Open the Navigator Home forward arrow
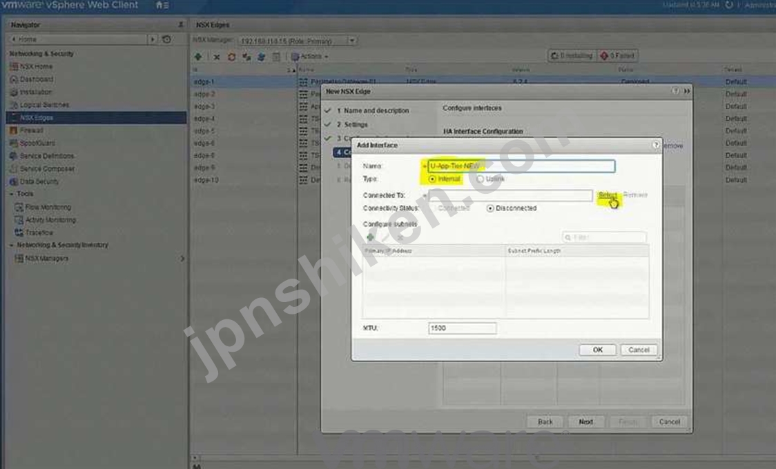The image size is (776, 469). click(x=153, y=39)
